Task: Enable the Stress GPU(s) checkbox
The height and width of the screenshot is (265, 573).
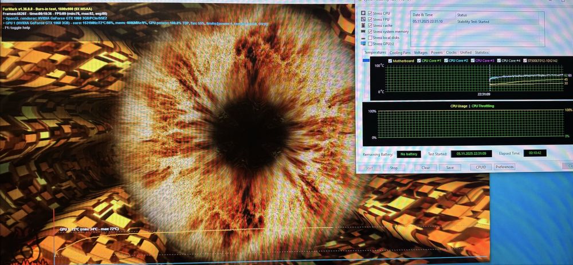Action: pos(370,43)
